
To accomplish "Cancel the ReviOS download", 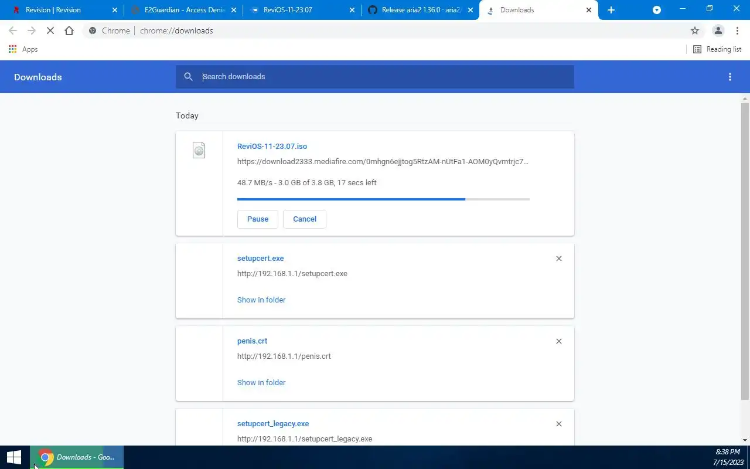I will pyautogui.click(x=305, y=219).
